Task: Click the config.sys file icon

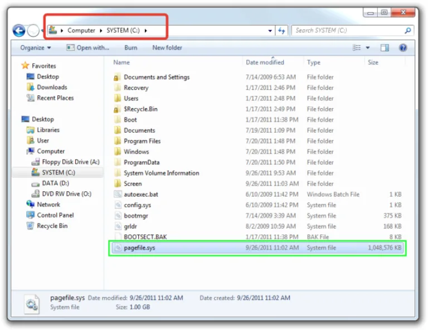Action: coord(118,205)
